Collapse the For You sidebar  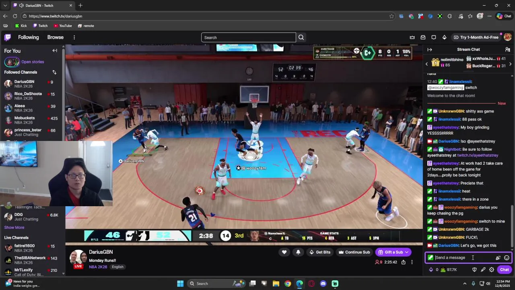(55, 51)
